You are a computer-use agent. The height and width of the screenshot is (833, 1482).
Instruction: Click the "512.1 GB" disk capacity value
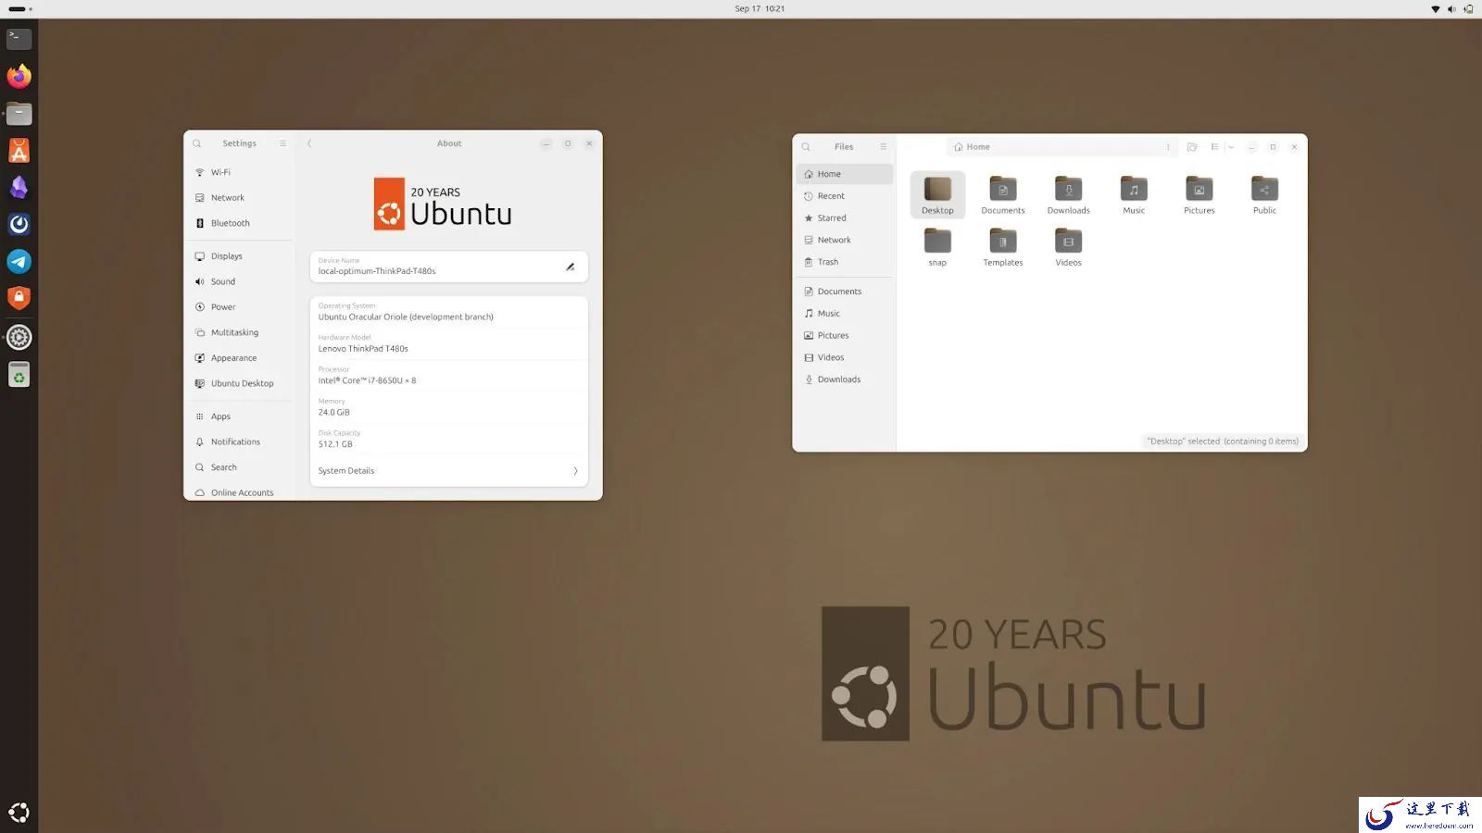click(x=335, y=444)
